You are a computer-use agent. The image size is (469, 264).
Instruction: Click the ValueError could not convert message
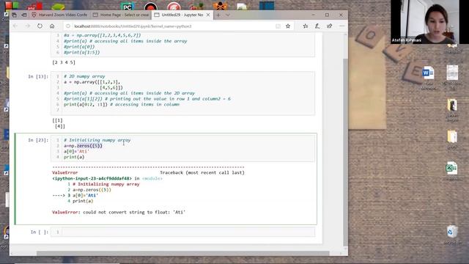click(119, 212)
